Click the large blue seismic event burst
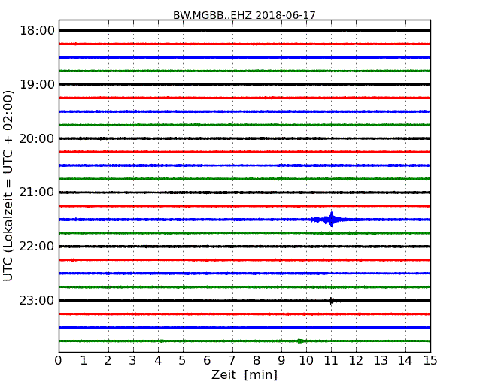The width and height of the screenshot is (489, 391). coord(330,220)
